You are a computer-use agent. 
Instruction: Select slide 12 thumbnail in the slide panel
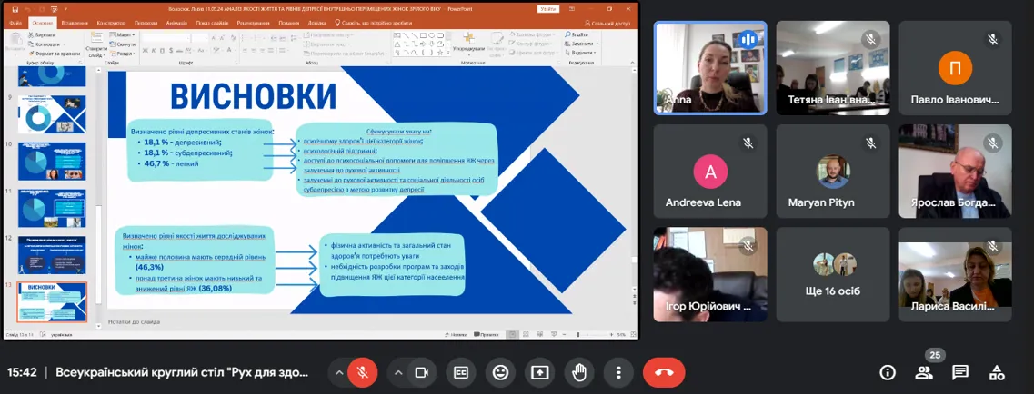(51, 255)
